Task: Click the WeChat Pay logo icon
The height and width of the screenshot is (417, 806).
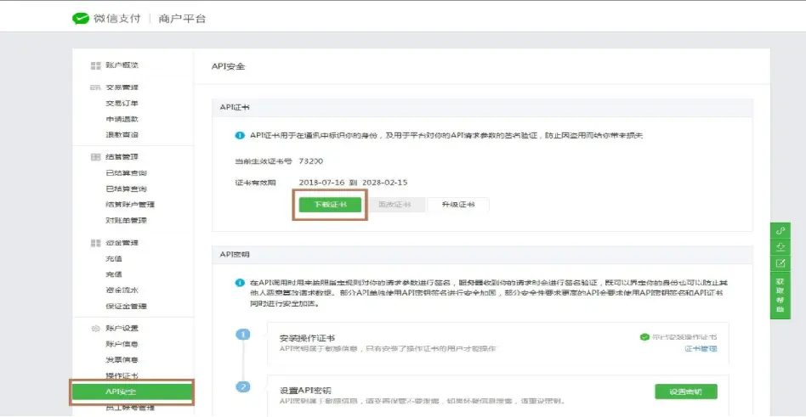Action: tap(81, 18)
